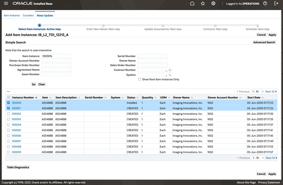Select the Mass Update tab
The image size is (283, 185).
pyautogui.click(x=45, y=15)
